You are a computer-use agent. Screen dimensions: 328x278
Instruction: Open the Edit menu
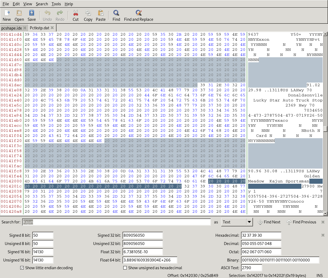point(16,4)
